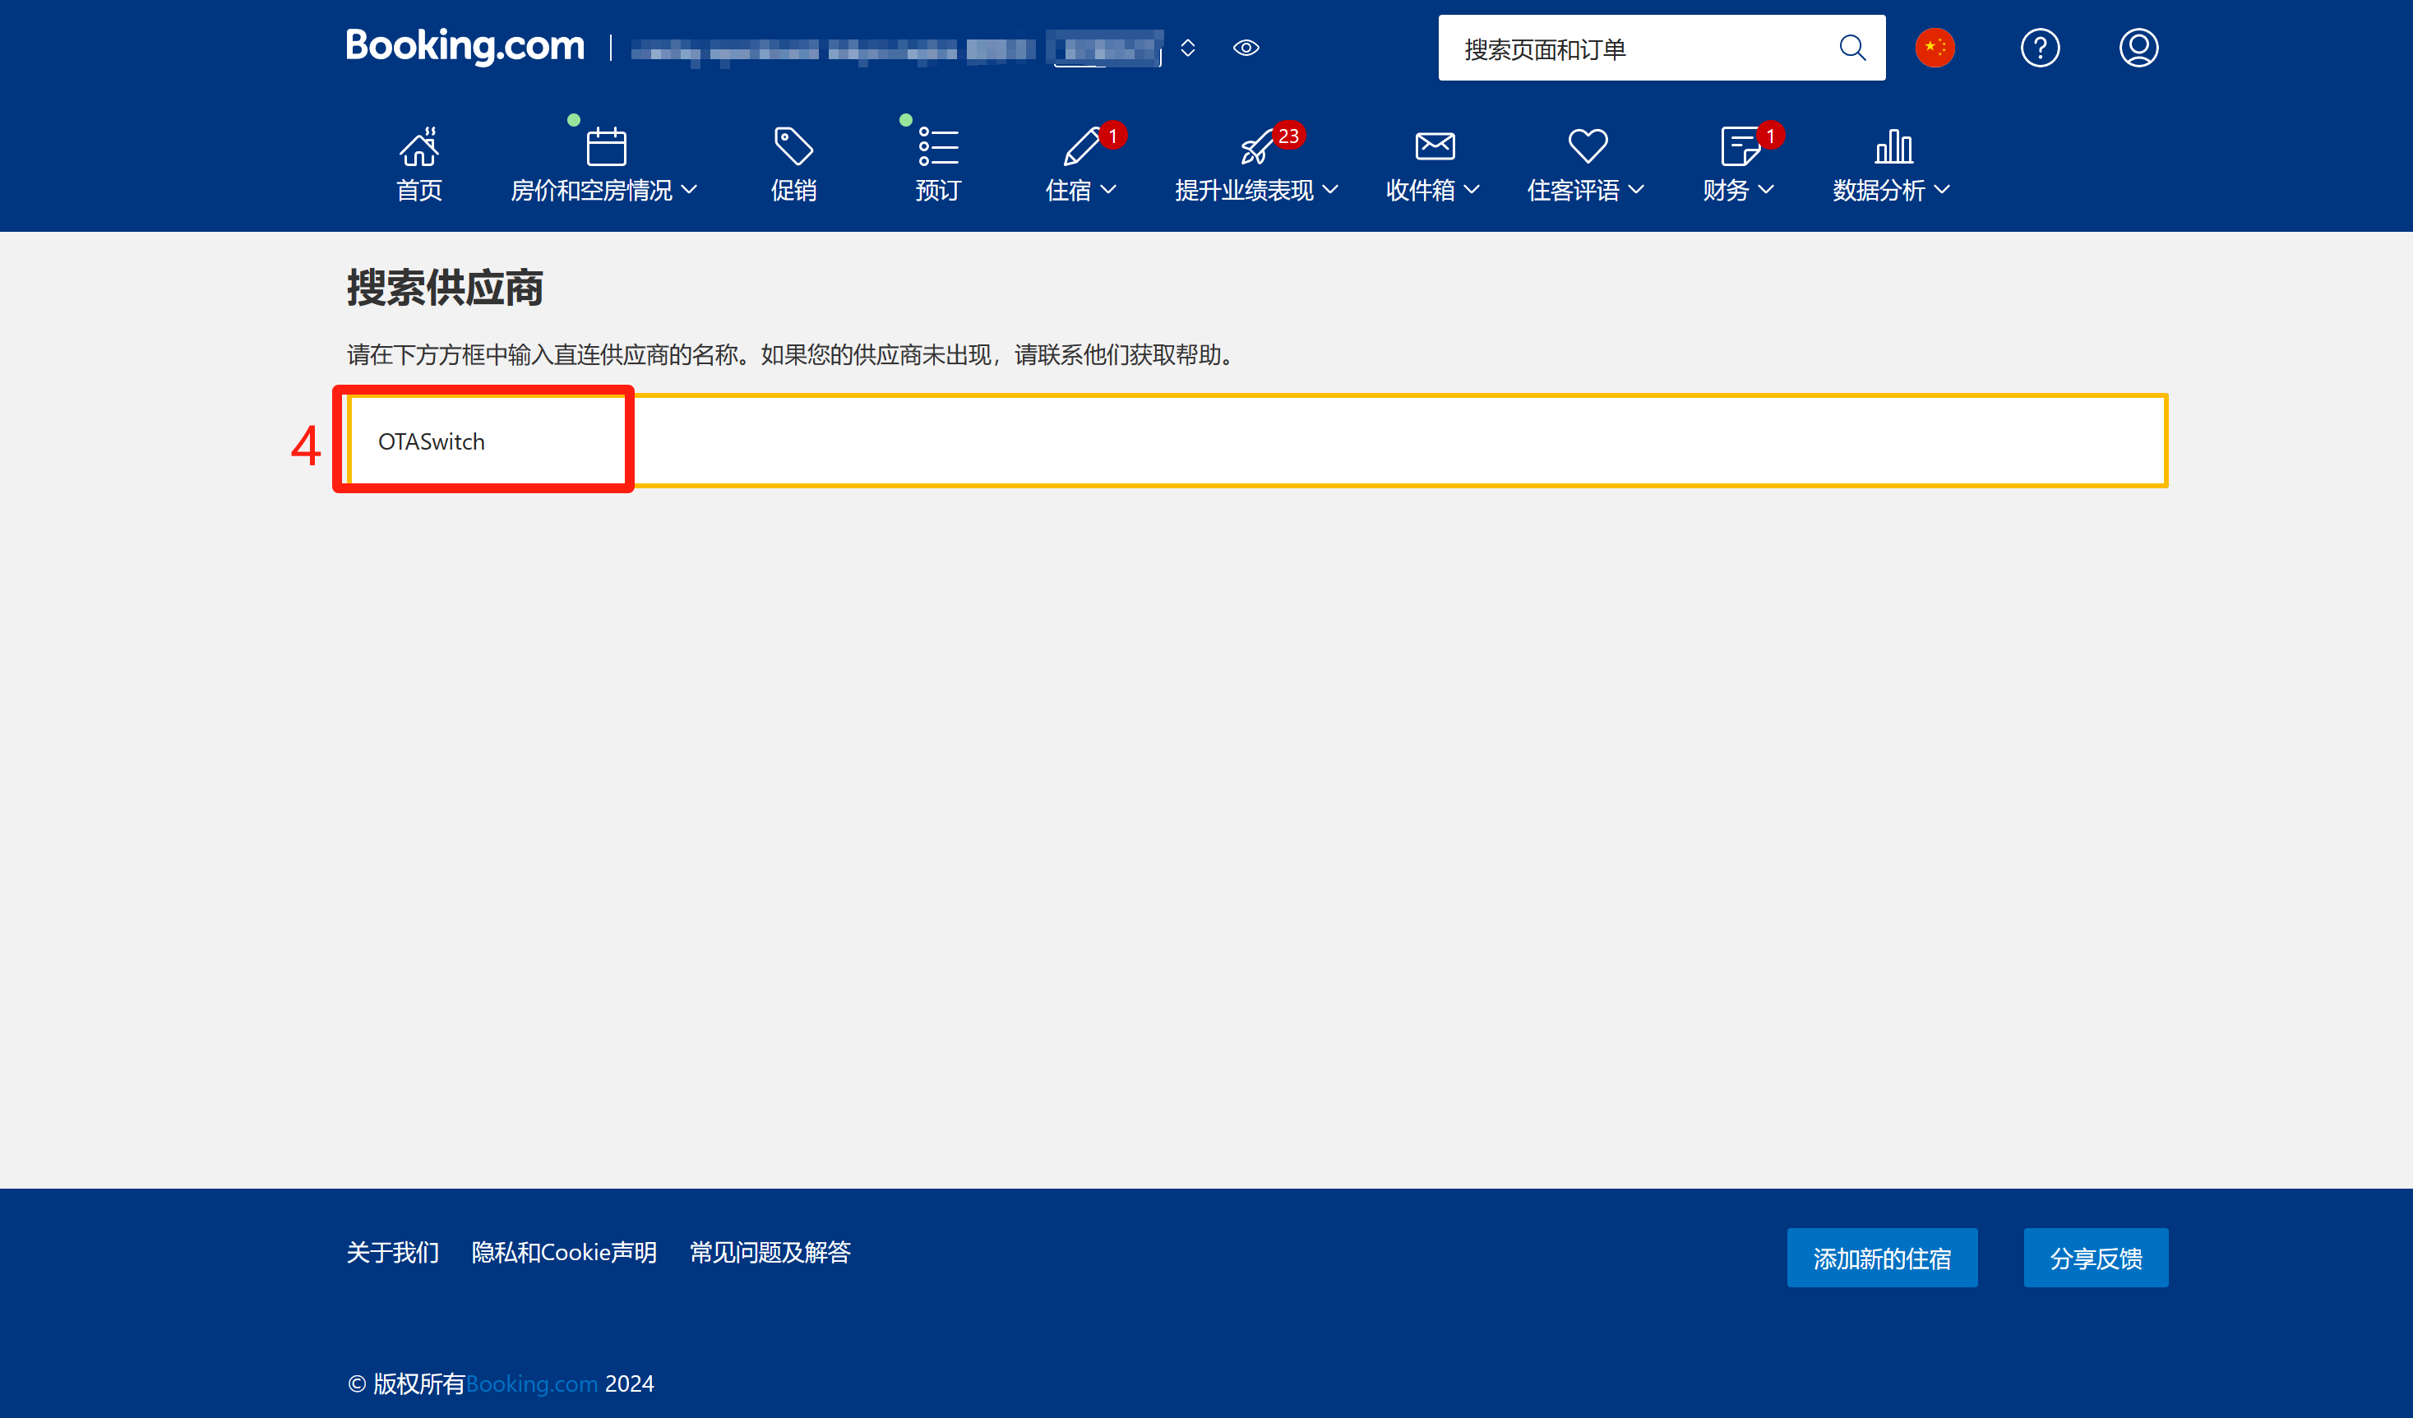Image resolution: width=2413 pixels, height=1418 pixels.
Task: Open the help question mark icon
Action: (x=2040, y=48)
